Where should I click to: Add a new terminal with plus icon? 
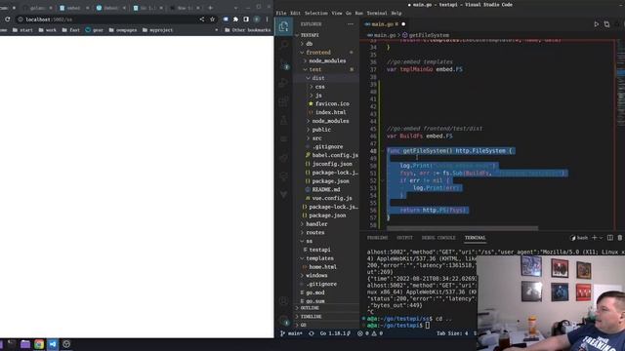click(x=595, y=238)
